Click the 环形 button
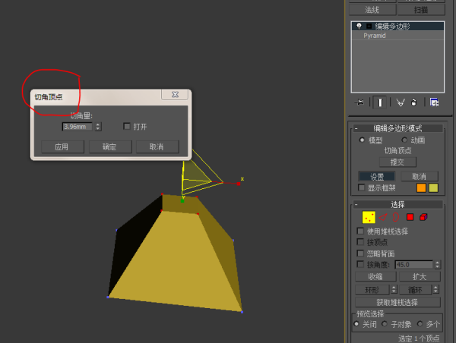The width and height of the screenshot is (456, 343). click(372, 290)
